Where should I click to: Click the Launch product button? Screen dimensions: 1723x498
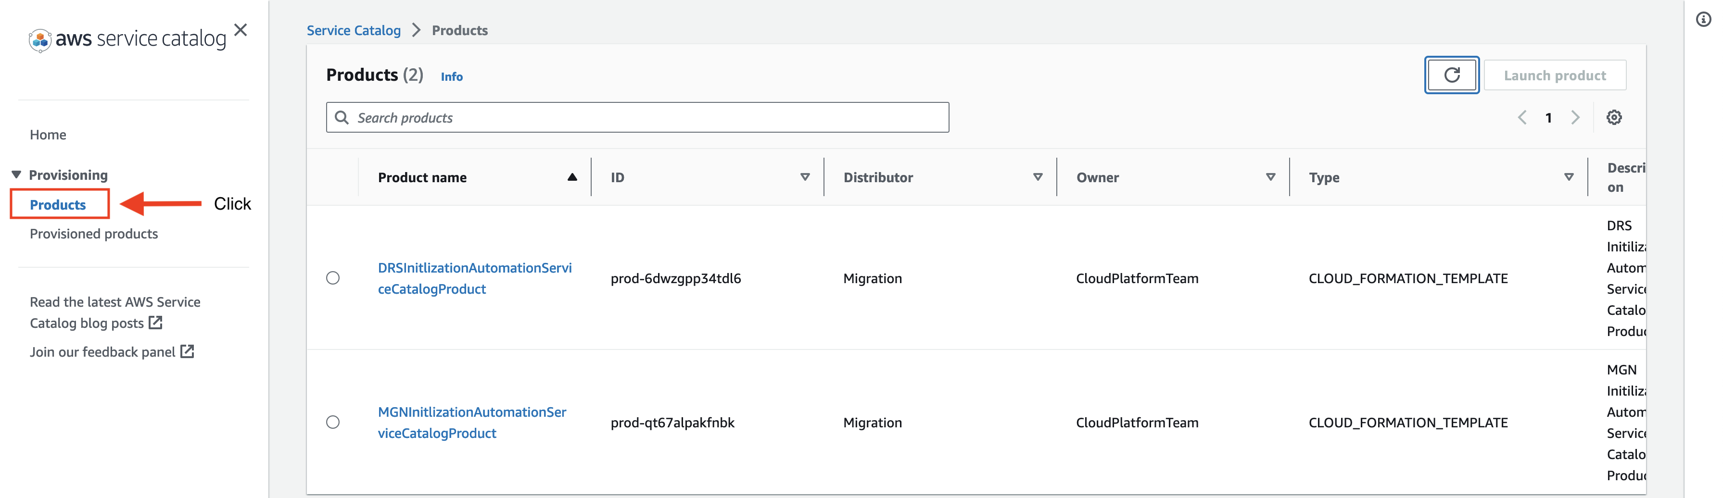(1555, 75)
